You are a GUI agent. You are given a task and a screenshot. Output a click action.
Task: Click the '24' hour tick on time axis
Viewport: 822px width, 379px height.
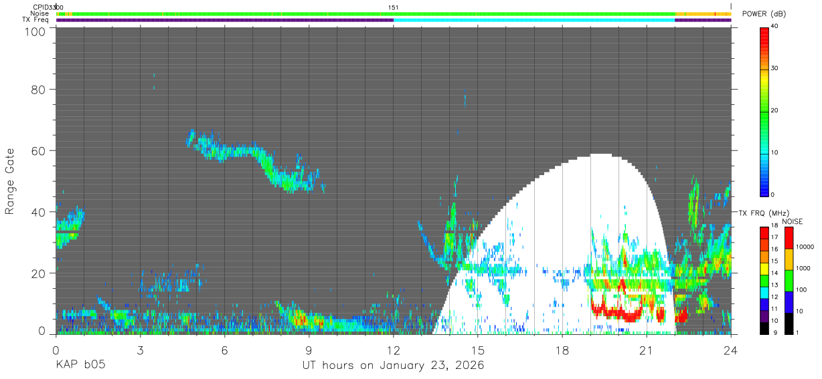[731, 350]
